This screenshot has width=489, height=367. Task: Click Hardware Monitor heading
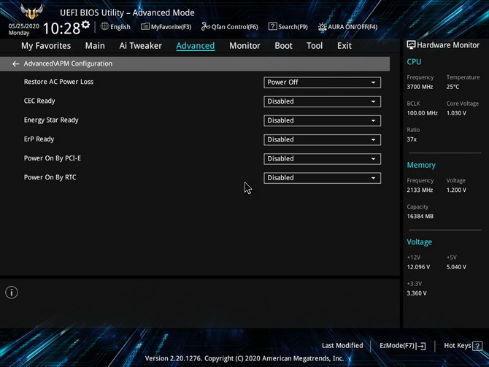[448, 45]
